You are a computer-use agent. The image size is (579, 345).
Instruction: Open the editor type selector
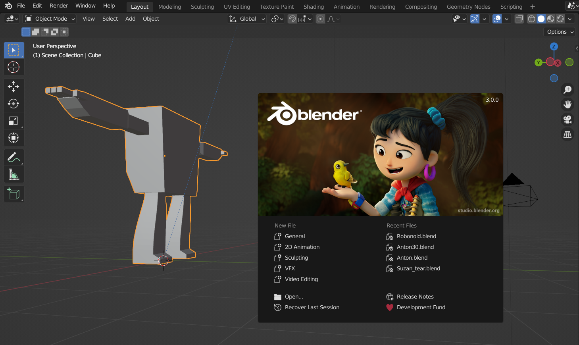click(x=12, y=19)
